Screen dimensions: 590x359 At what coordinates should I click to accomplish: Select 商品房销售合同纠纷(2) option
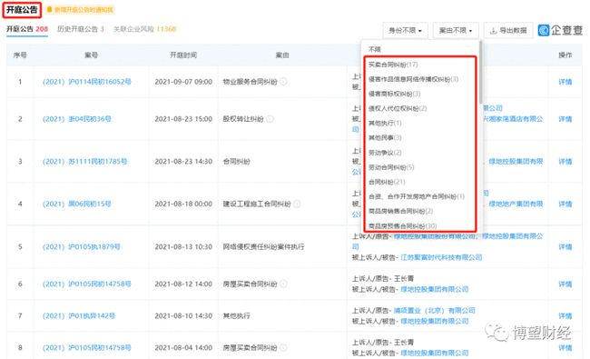tap(400, 212)
